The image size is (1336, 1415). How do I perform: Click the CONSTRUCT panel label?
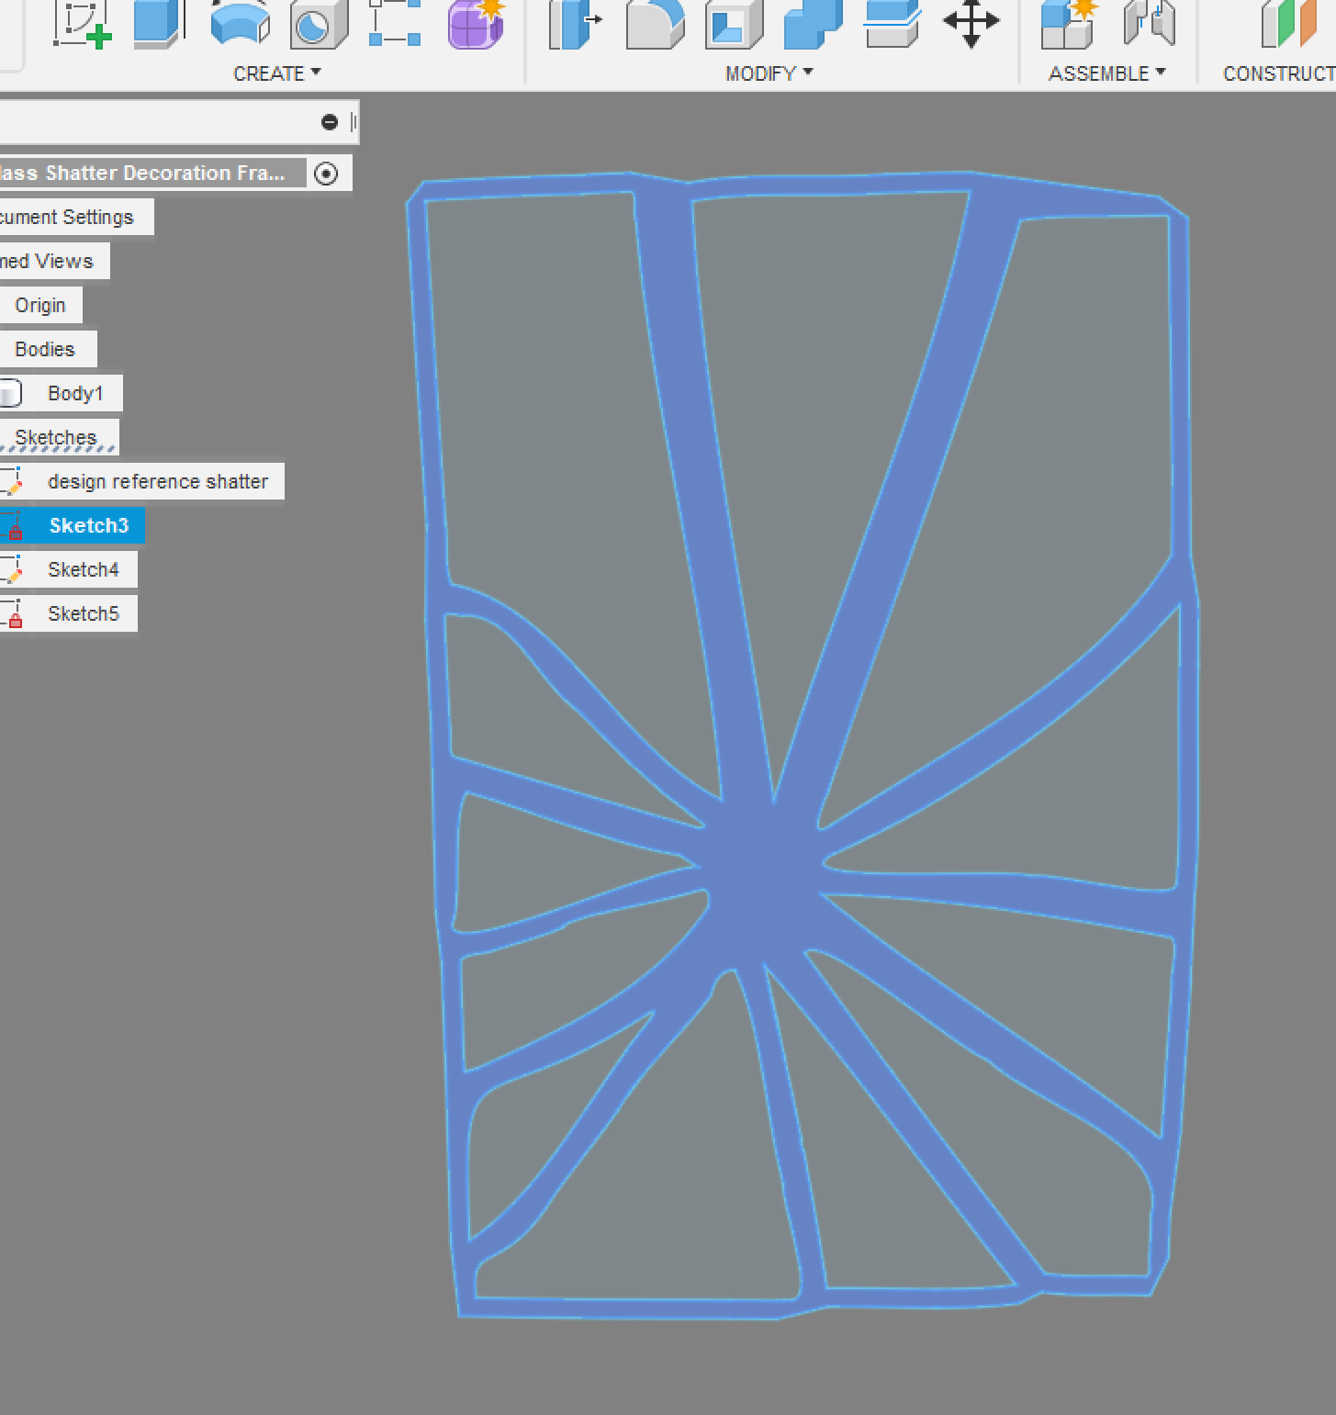pyautogui.click(x=1278, y=73)
